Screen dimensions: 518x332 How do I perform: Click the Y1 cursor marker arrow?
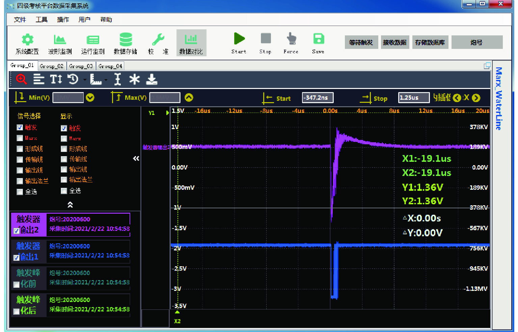pyautogui.click(x=167, y=113)
